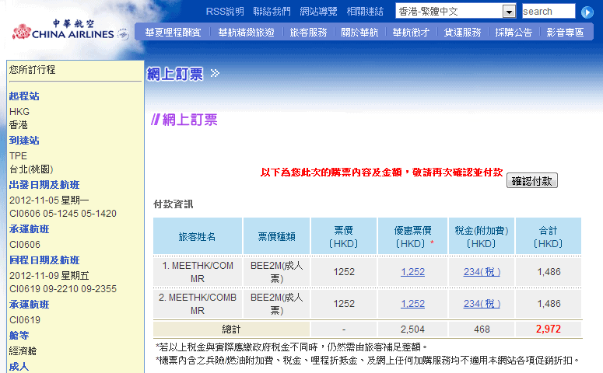Screen dimensions: 603x373
Task: Select the 華航精緻旅遊 menu item
Action: 246,33
